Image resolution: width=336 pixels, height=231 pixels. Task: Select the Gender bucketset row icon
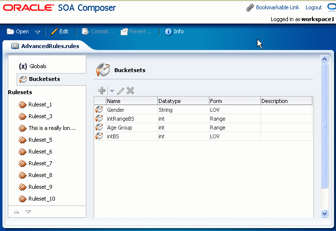click(99, 110)
